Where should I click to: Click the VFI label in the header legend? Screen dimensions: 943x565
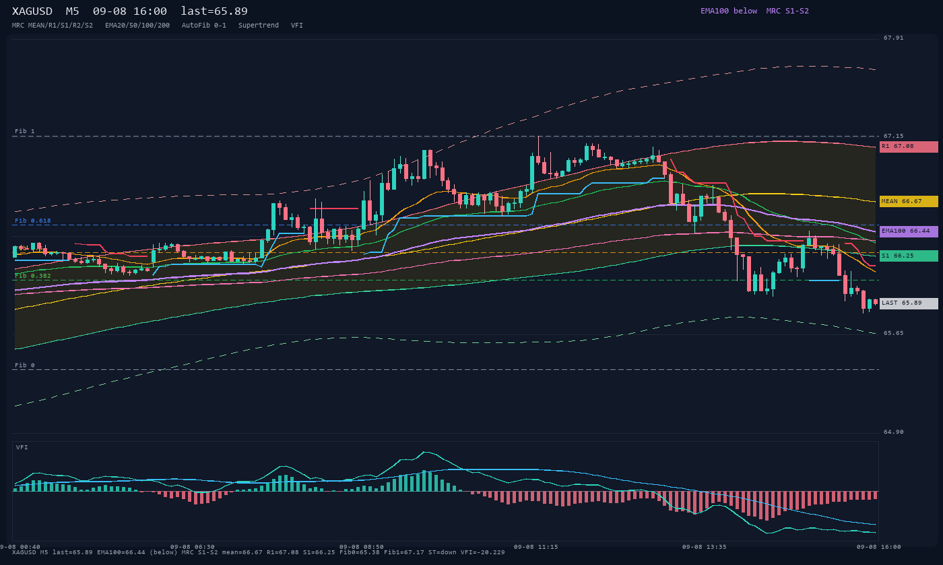pos(297,26)
